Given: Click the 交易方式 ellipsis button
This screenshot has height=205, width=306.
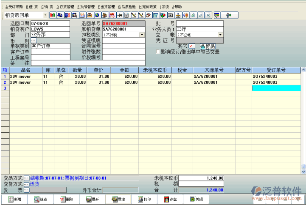Looking at the screenshot, I should point(26,178).
